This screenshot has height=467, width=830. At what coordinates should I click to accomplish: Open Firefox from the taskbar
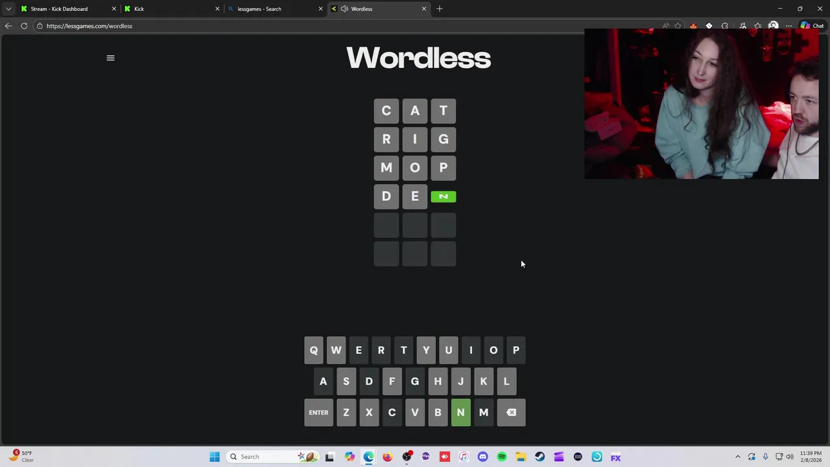387,457
